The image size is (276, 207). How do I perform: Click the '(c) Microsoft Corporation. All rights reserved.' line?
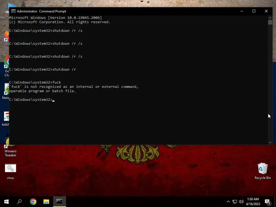coord(60,22)
